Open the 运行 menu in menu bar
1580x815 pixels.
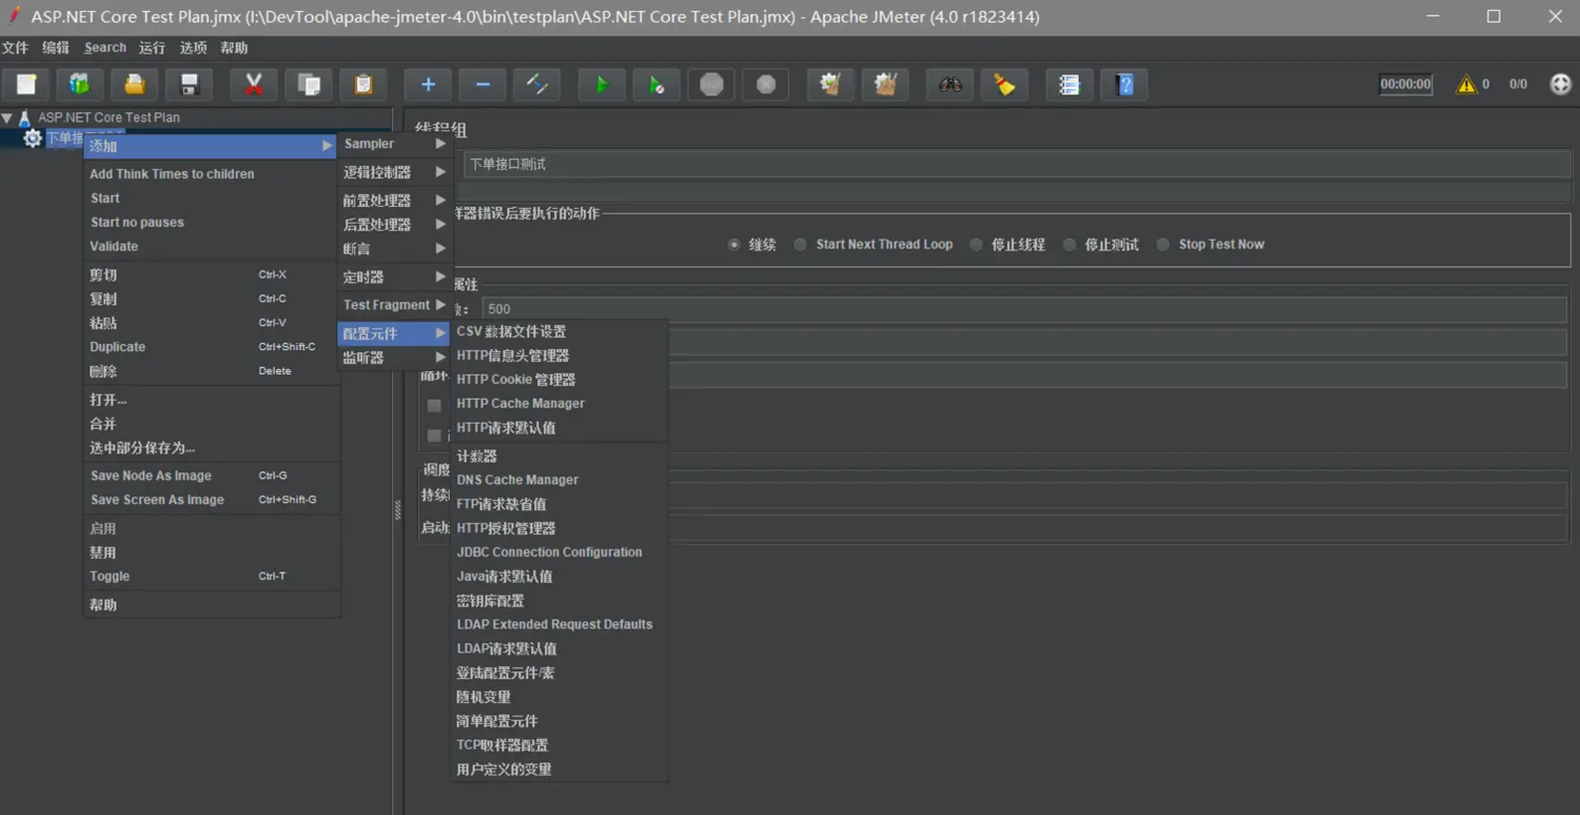(151, 48)
